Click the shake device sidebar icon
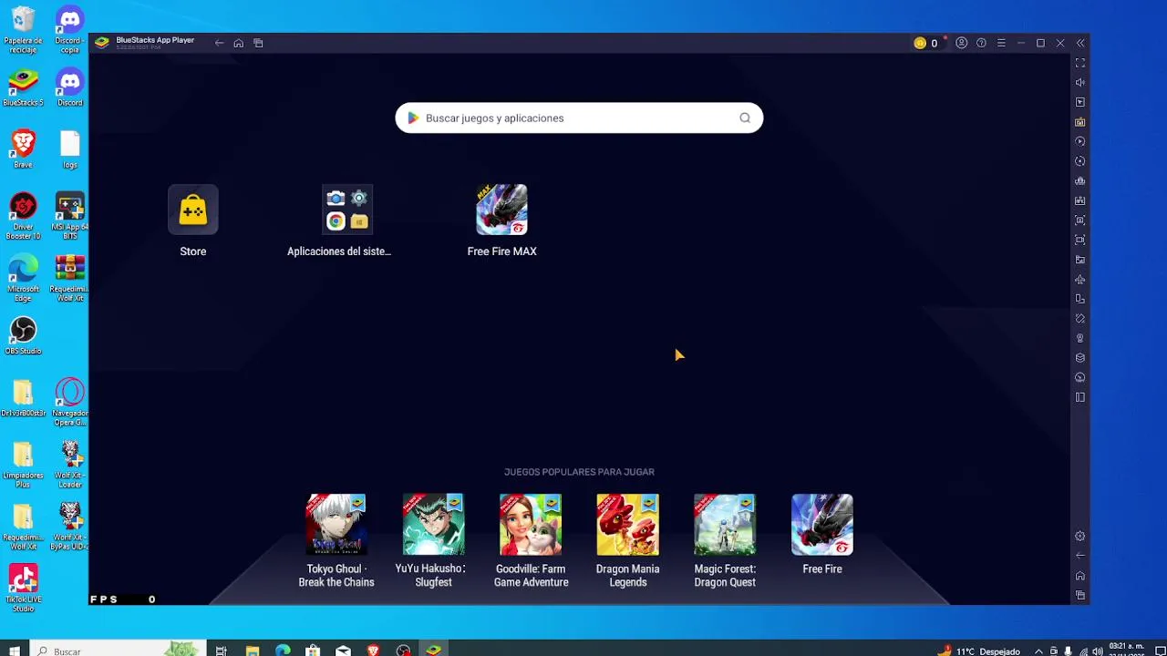The width and height of the screenshot is (1167, 656). 1080,319
